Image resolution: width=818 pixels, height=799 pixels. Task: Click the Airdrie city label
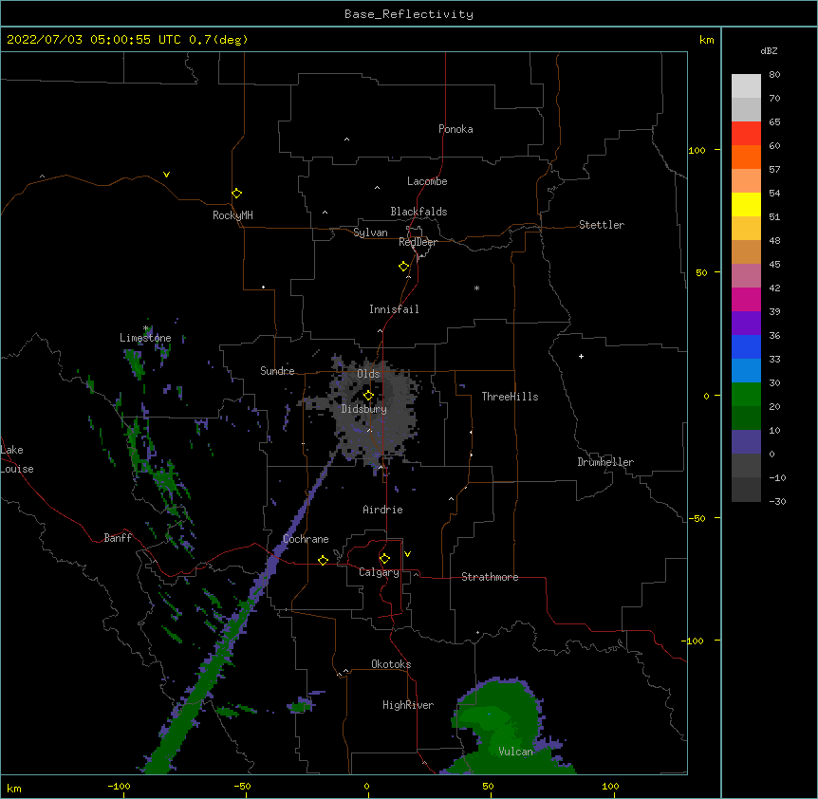[x=383, y=510]
